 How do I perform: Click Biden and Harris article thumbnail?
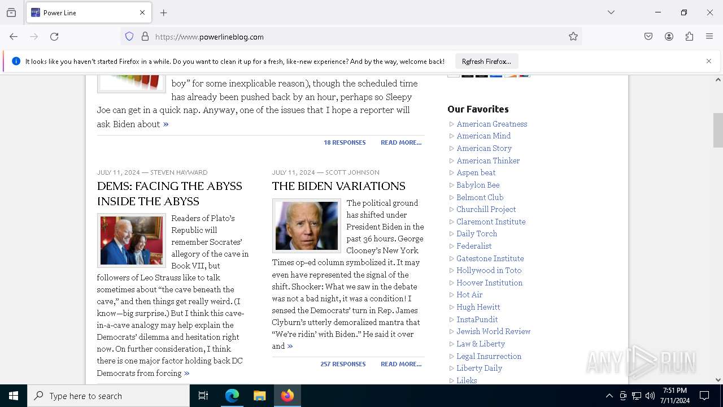[x=132, y=241]
